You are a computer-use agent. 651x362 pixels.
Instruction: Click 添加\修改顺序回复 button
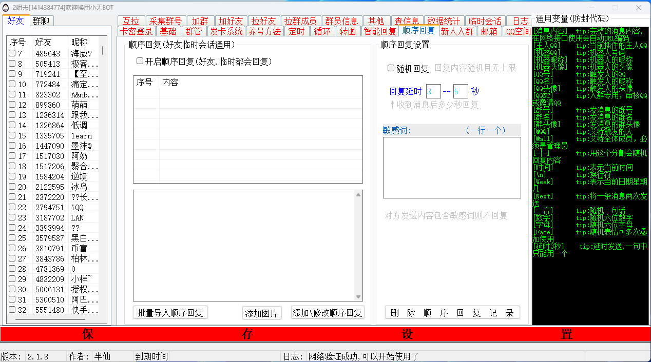328,313
